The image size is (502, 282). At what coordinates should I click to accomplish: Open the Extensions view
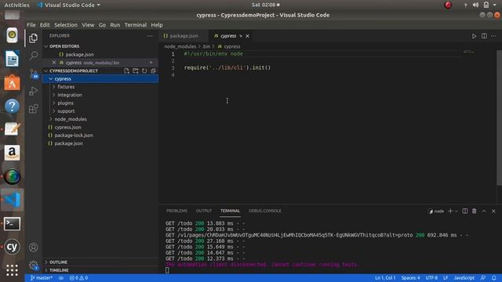pos(33,109)
